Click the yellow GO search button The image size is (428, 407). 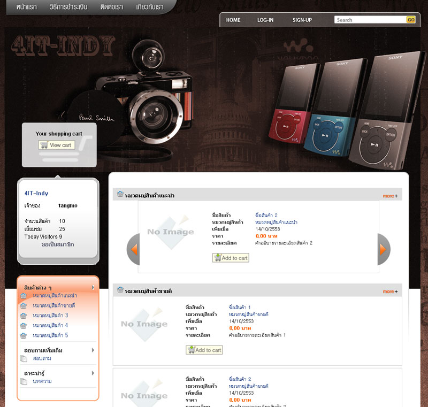coord(411,20)
